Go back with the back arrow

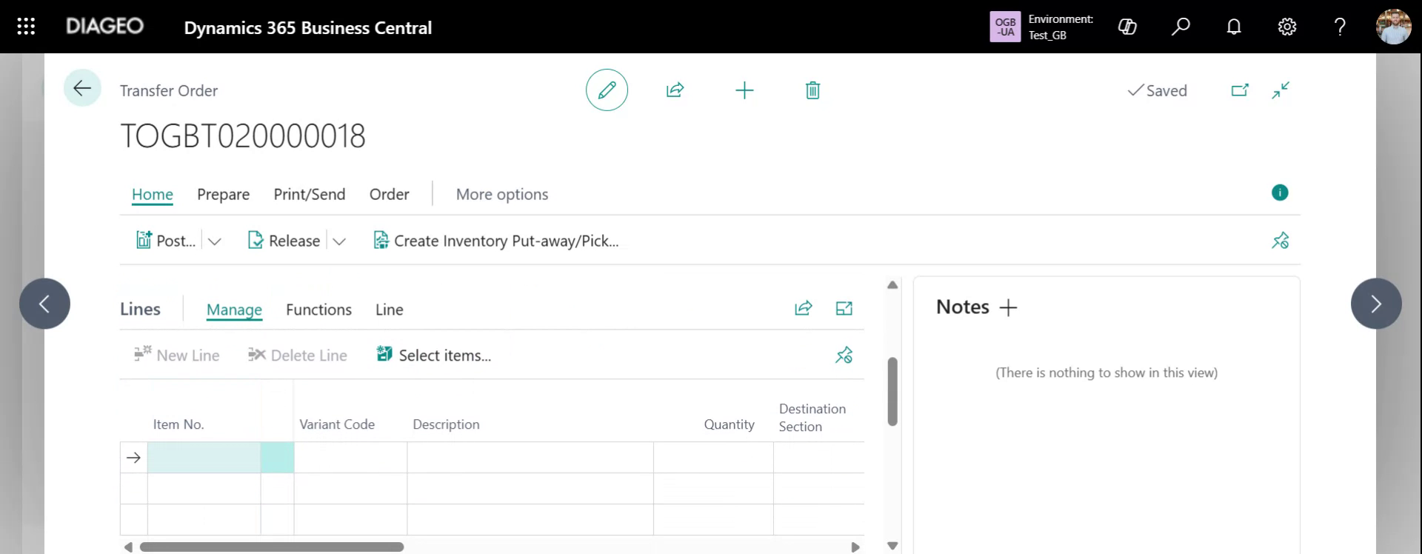click(82, 88)
